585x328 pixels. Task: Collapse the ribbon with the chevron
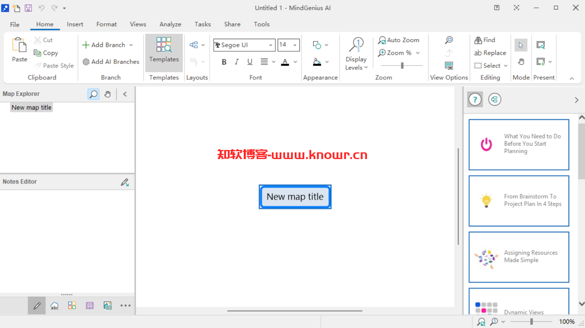[x=572, y=79]
